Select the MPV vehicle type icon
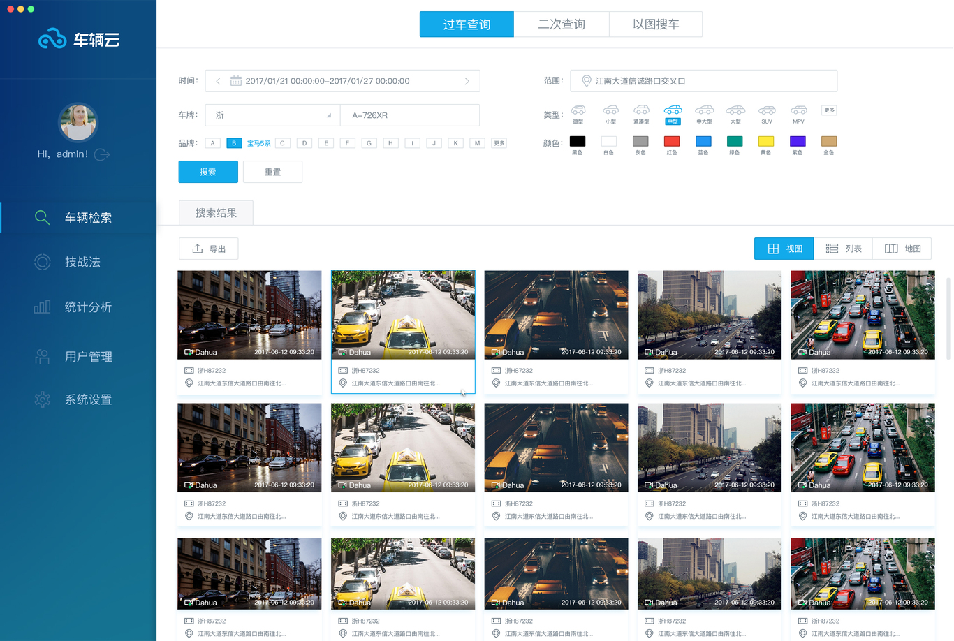Viewport: 954px width, 641px height. (x=798, y=110)
